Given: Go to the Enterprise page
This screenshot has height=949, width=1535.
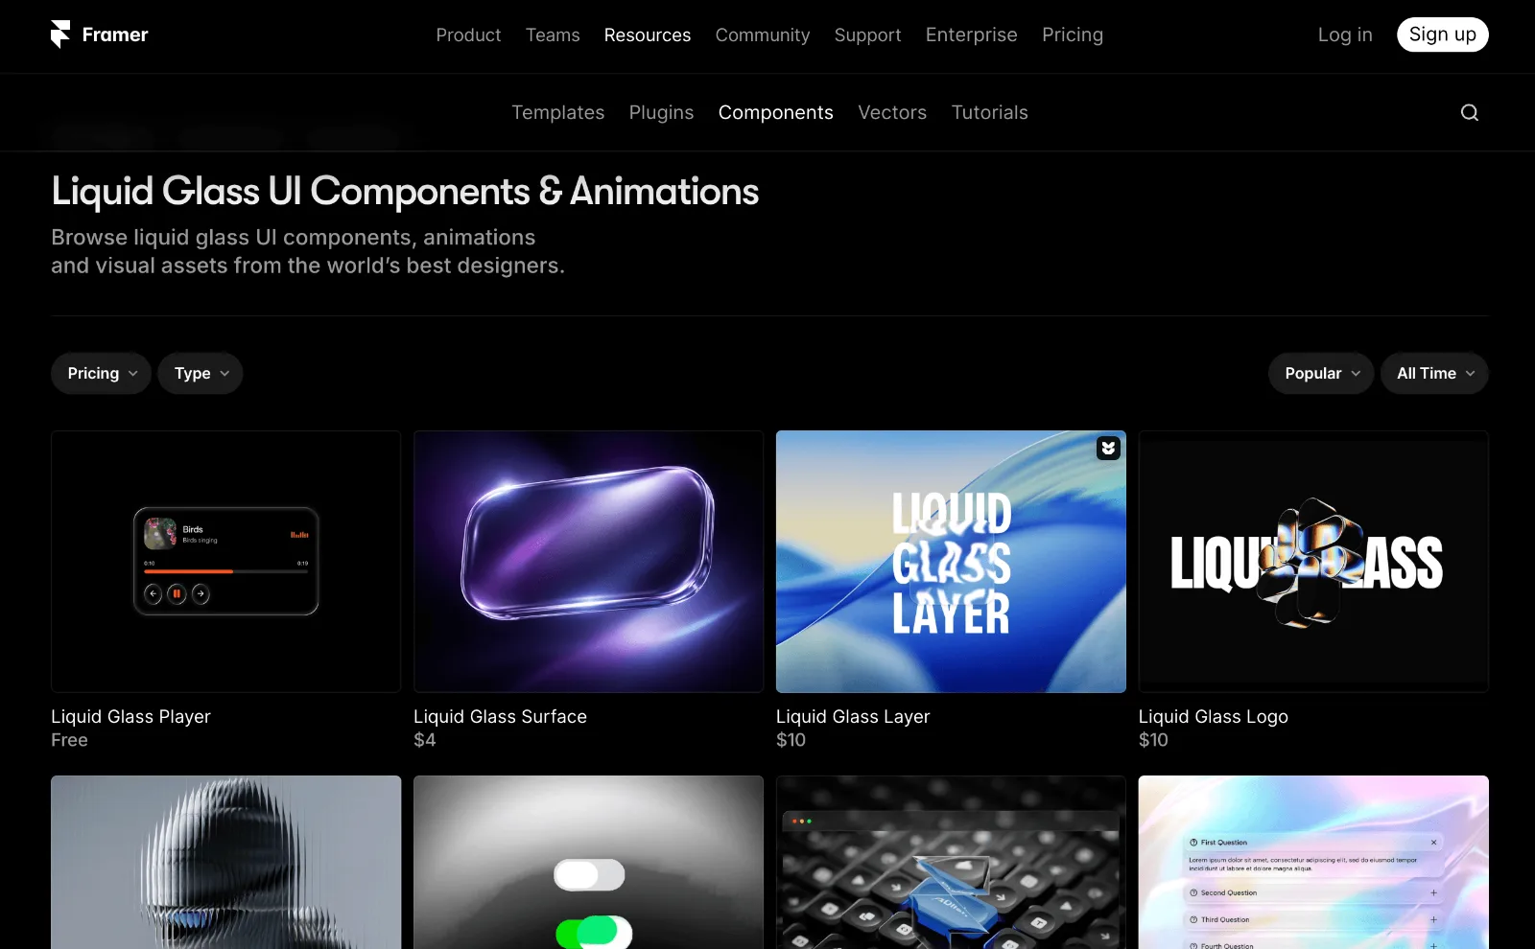Looking at the screenshot, I should click(971, 35).
